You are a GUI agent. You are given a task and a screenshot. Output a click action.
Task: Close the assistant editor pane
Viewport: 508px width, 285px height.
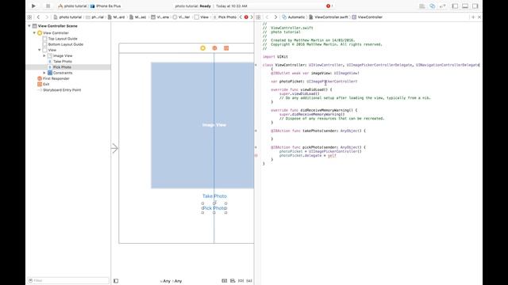click(x=479, y=17)
